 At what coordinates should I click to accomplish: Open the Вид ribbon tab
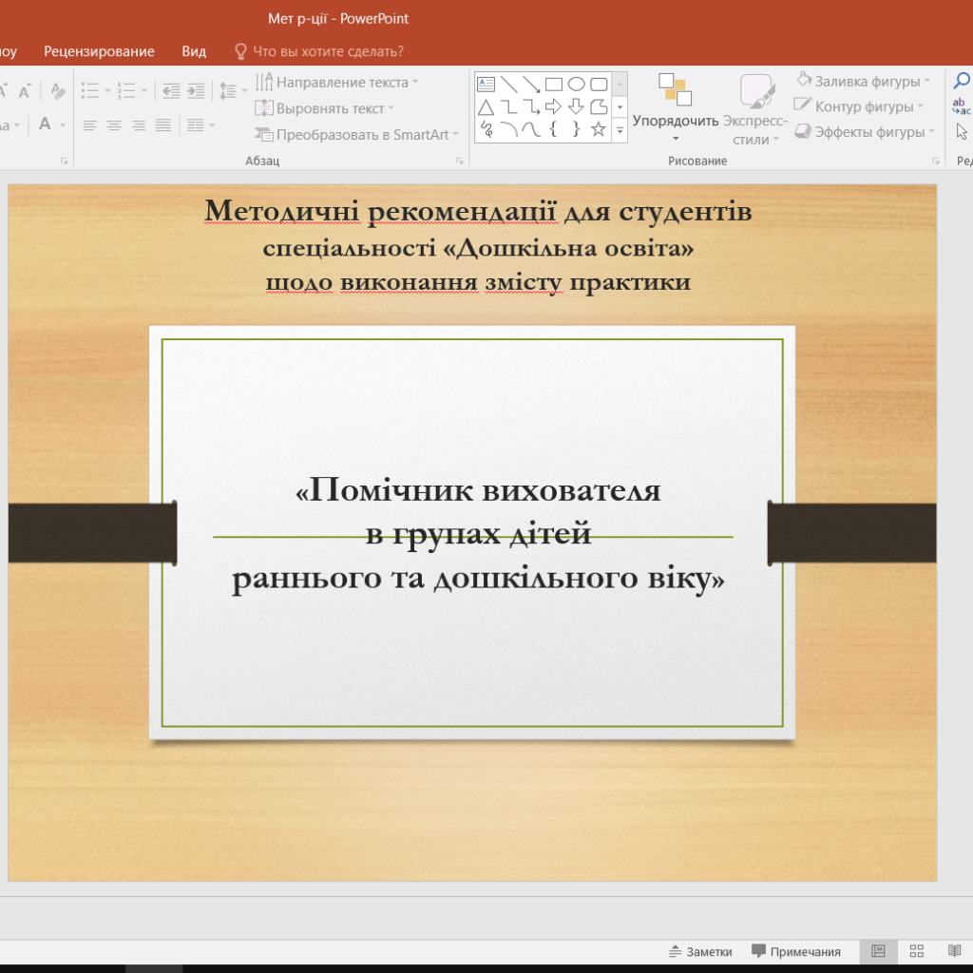pyautogui.click(x=194, y=51)
